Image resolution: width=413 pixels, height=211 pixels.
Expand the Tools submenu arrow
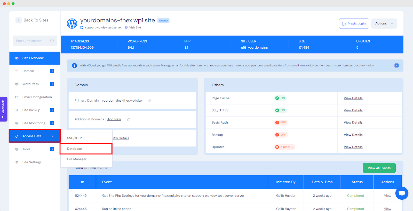pos(52,149)
